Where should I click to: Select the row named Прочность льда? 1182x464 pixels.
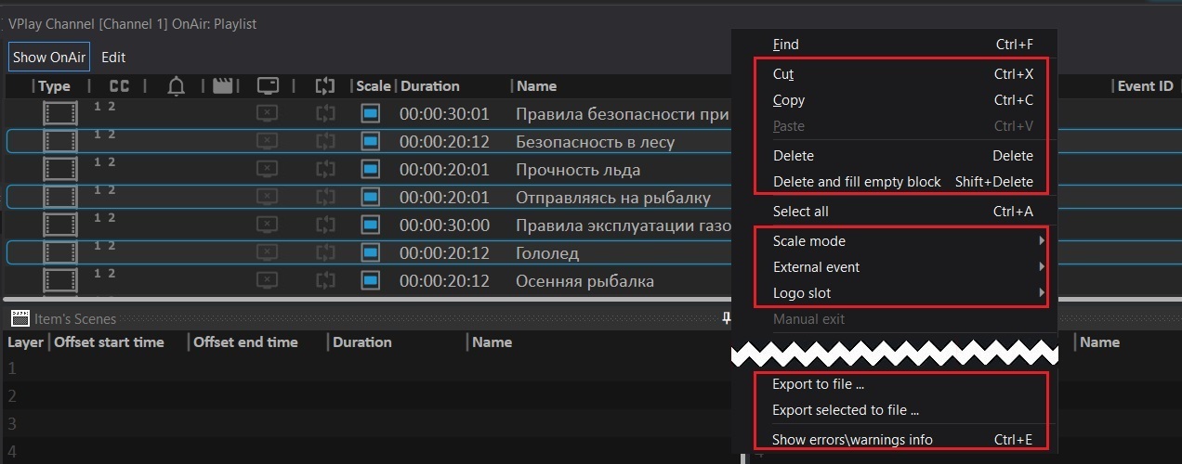[x=368, y=170]
